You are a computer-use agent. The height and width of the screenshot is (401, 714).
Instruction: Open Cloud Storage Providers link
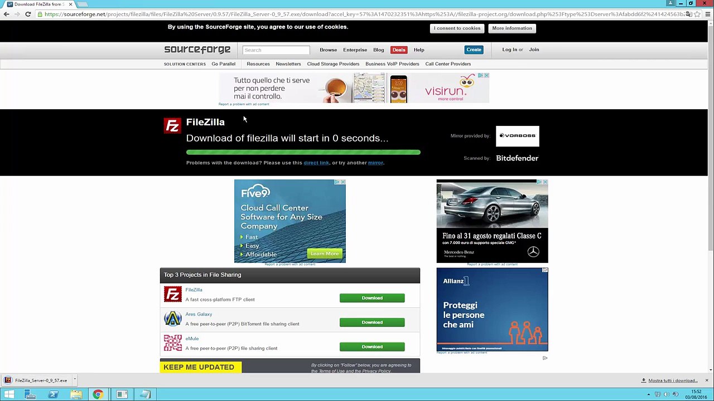pyautogui.click(x=333, y=64)
